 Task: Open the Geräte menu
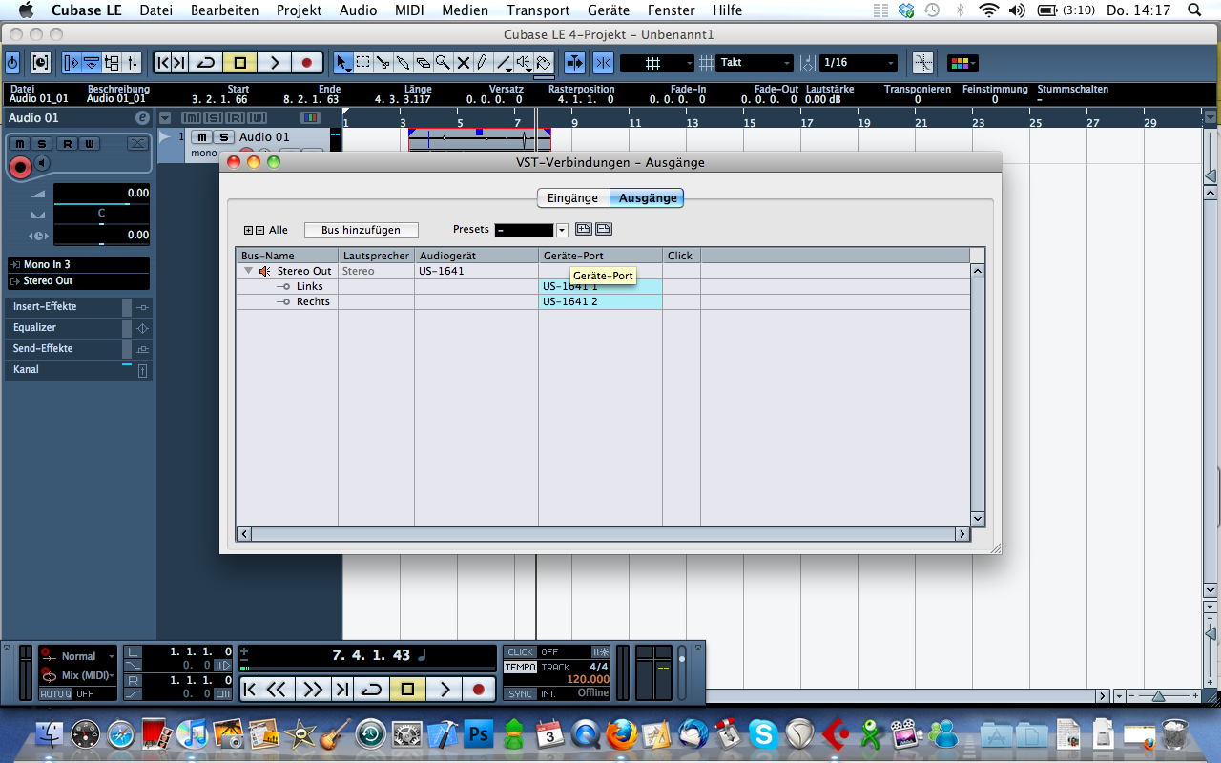pyautogui.click(x=608, y=10)
